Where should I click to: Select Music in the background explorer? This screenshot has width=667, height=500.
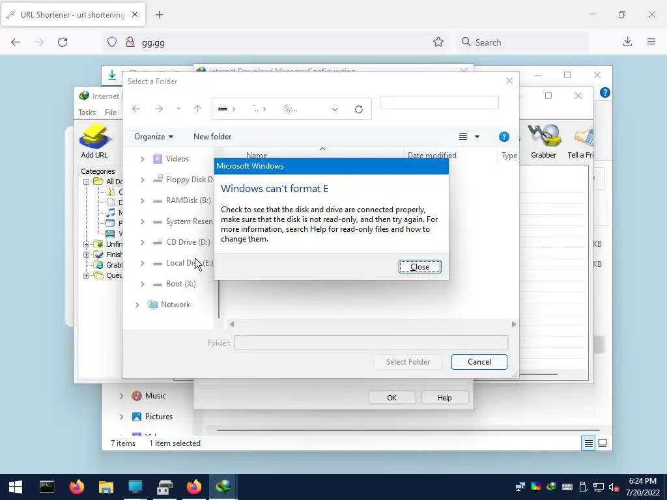(x=149, y=396)
